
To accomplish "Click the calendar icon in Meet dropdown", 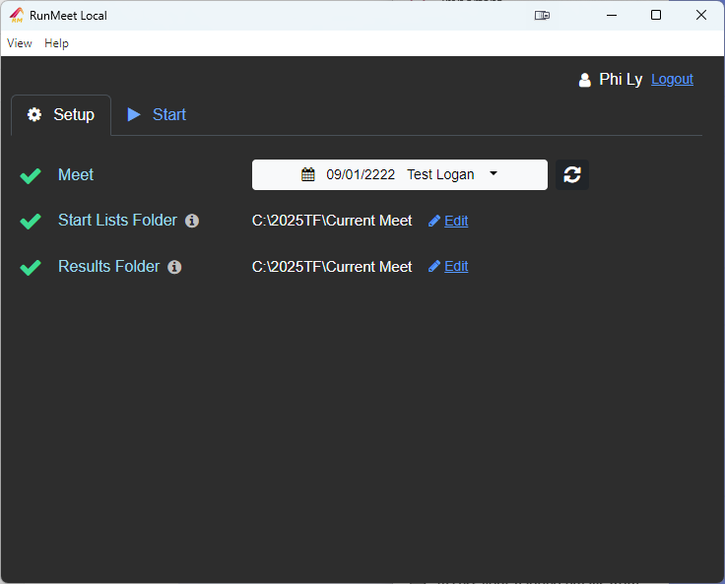I will tap(308, 174).
